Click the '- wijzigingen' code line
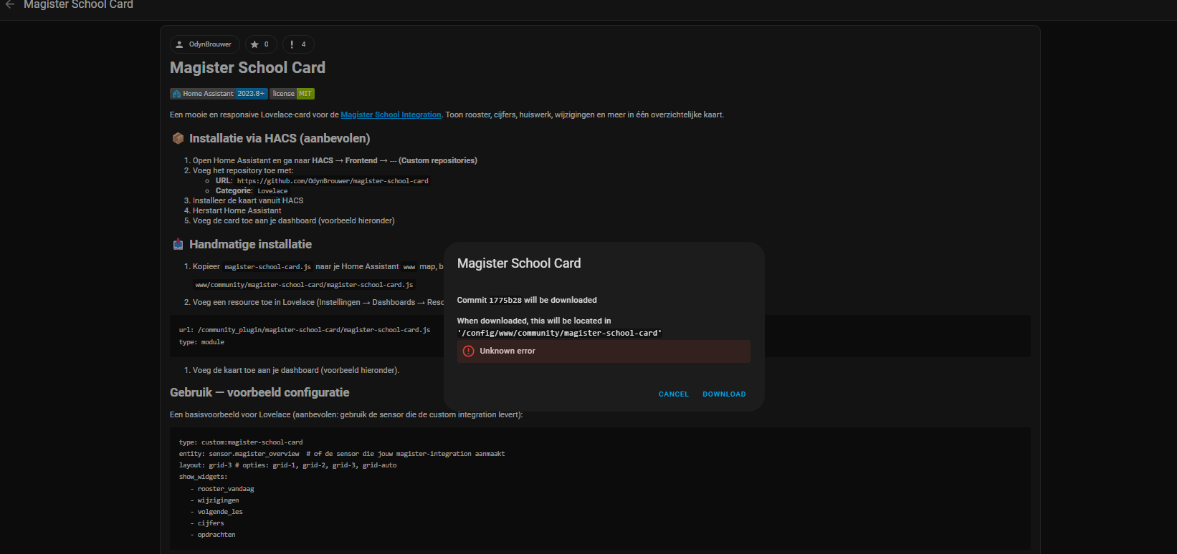 [215, 500]
